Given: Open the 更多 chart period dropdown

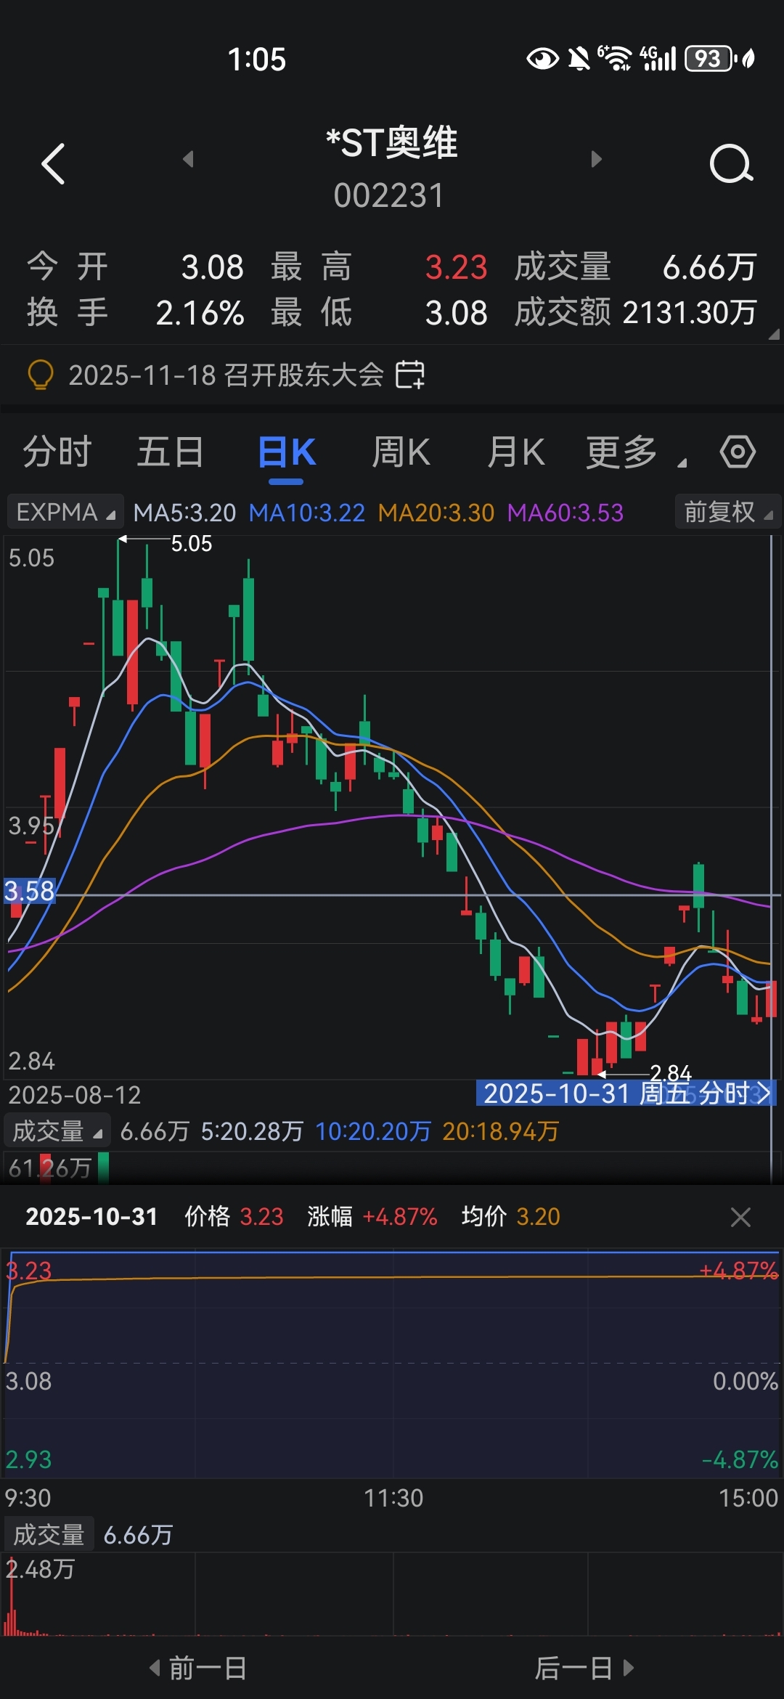Looking at the screenshot, I should (636, 452).
